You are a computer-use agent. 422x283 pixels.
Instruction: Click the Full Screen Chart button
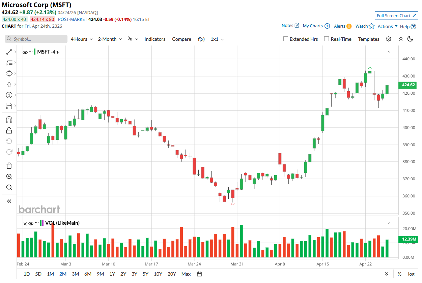(x=396, y=16)
